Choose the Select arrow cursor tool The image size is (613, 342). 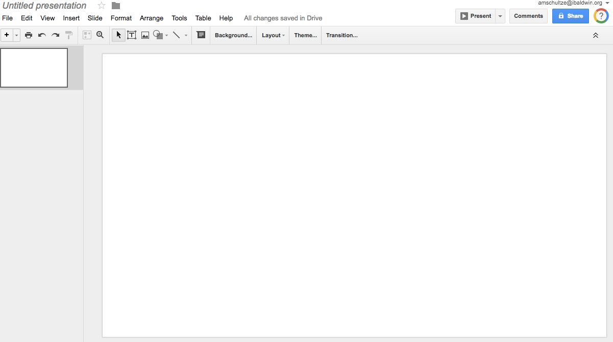coord(118,35)
